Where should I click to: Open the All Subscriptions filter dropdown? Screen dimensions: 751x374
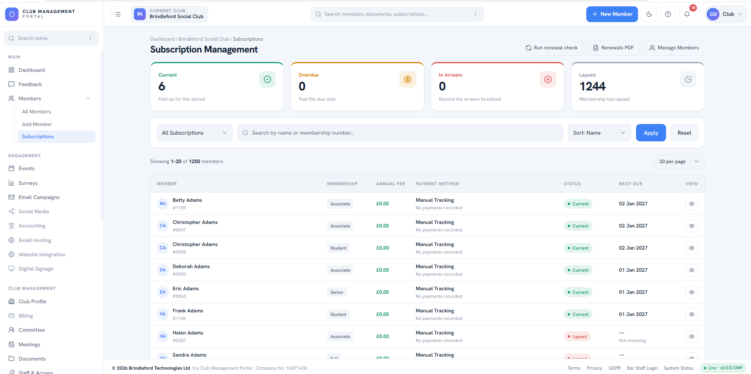[x=195, y=133]
